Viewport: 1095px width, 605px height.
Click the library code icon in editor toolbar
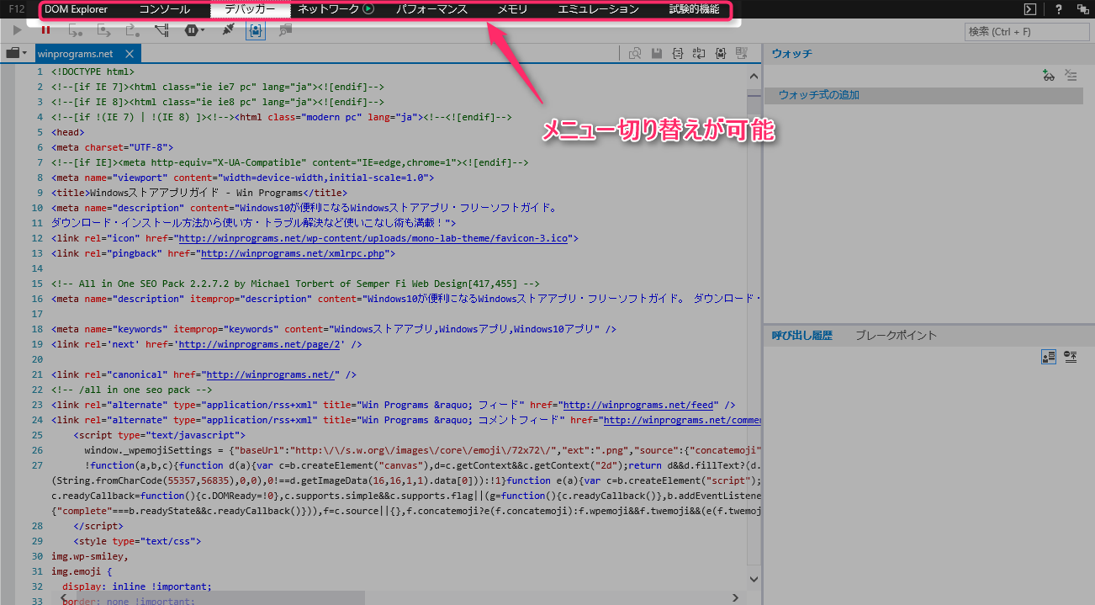pyautogui.click(x=721, y=53)
